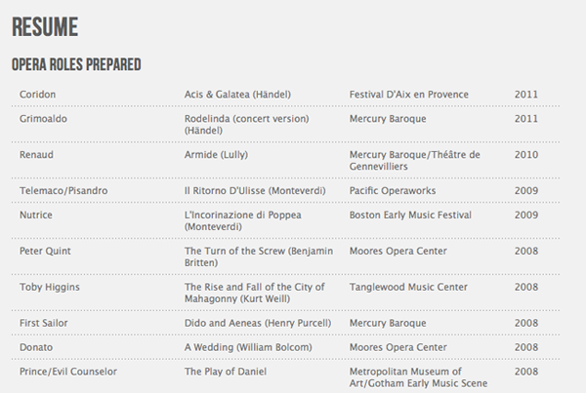Click The Turn of the Screw entry
This screenshot has height=393, width=586.
(x=259, y=256)
